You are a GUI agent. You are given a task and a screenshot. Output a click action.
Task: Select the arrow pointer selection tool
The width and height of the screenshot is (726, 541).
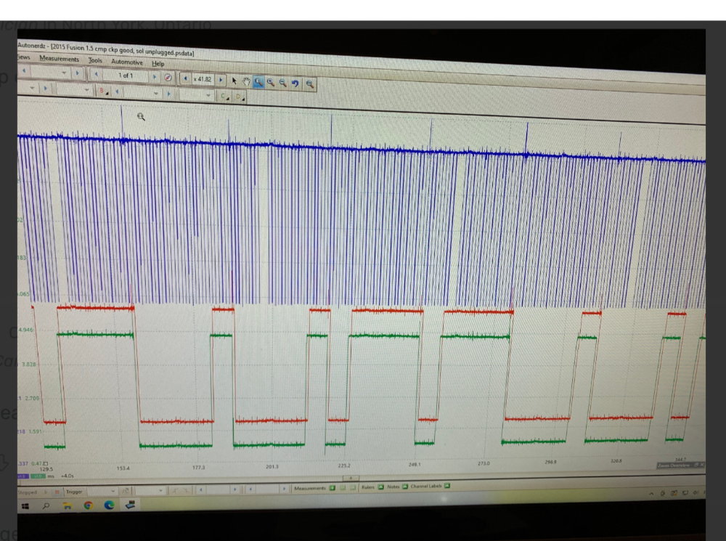click(x=234, y=79)
